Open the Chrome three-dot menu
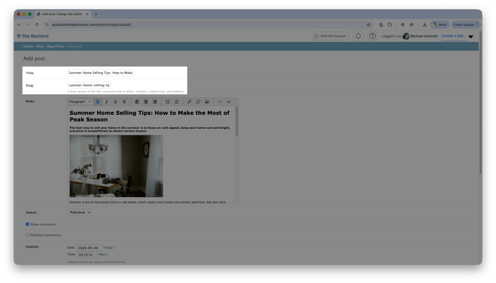 click(x=477, y=24)
